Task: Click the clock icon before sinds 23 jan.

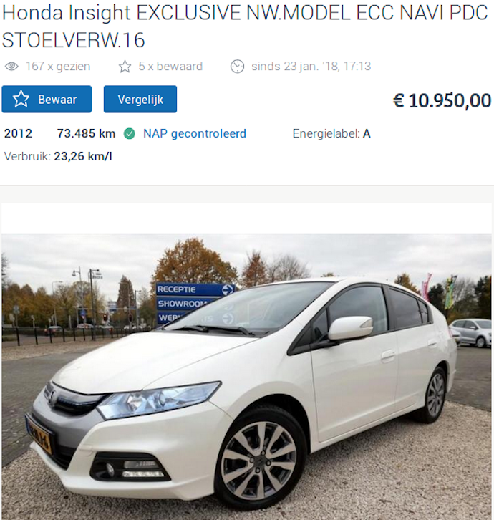Action: (x=238, y=67)
